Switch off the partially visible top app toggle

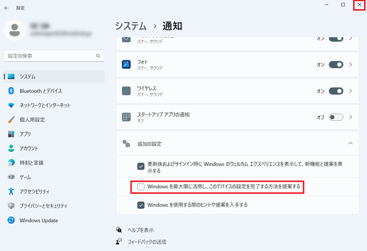(336, 39)
